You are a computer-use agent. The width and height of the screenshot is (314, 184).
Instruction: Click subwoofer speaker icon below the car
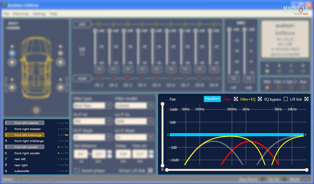tap(36, 110)
